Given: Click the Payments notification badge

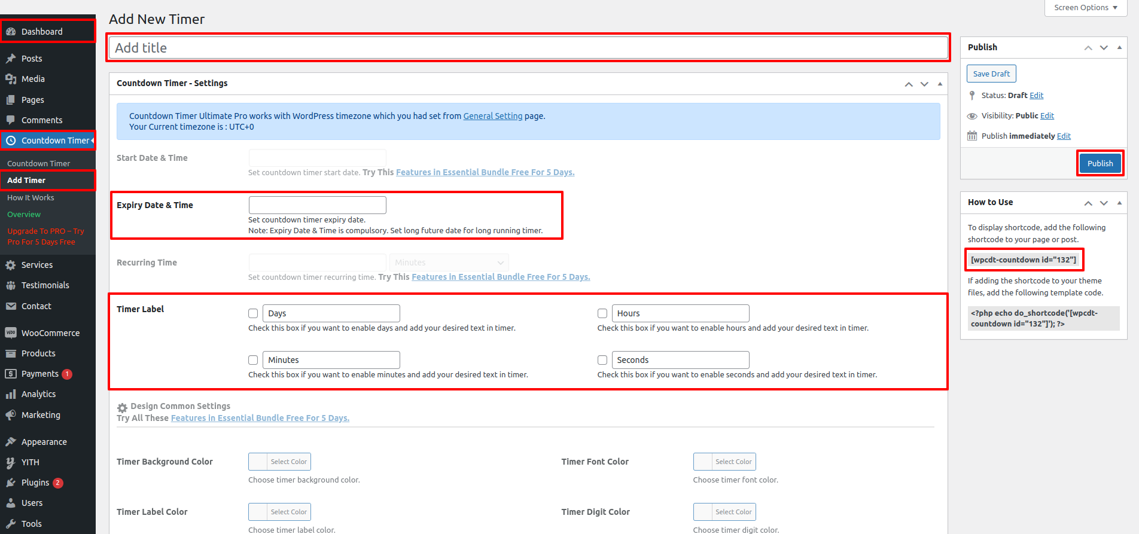Looking at the screenshot, I should point(67,374).
